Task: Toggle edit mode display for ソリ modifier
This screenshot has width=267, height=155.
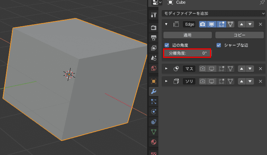Action: (221, 81)
